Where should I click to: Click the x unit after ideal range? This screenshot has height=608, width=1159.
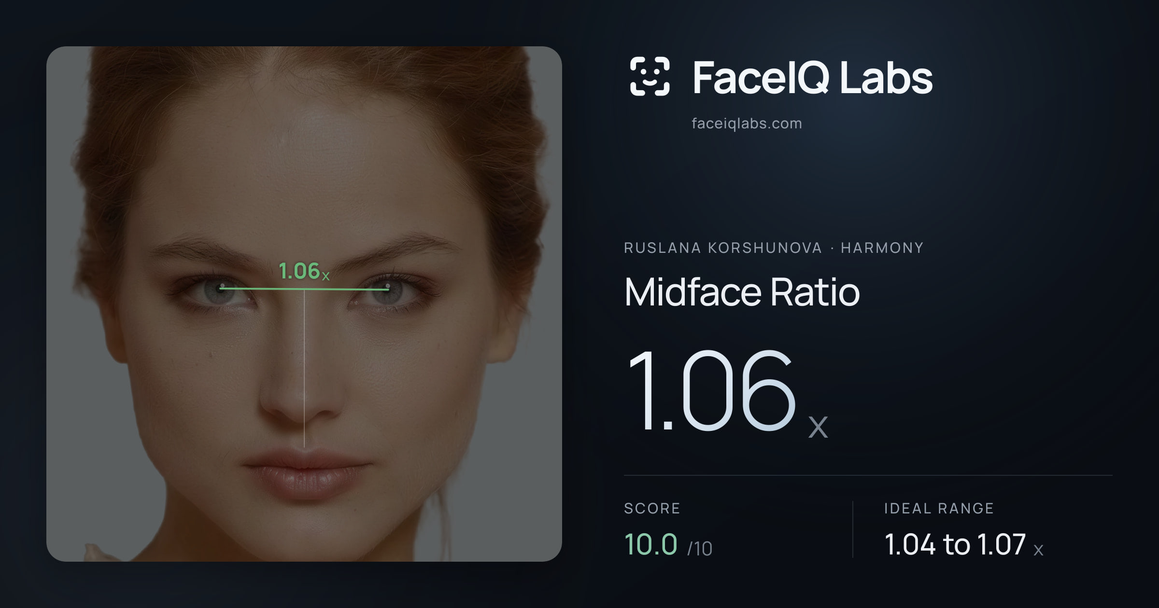(1038, 550)
